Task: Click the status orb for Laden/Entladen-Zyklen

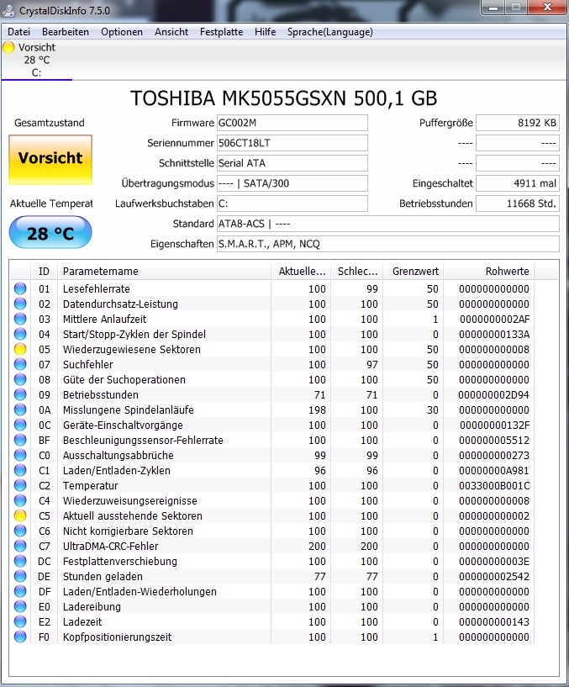Action: pos(20,470)
